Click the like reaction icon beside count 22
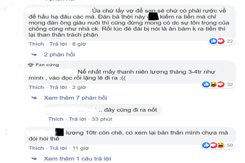 point(213,41)
